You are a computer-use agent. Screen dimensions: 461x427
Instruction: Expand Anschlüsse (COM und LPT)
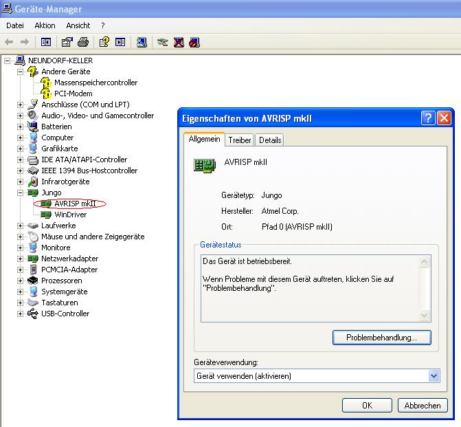tap(20, 105)
